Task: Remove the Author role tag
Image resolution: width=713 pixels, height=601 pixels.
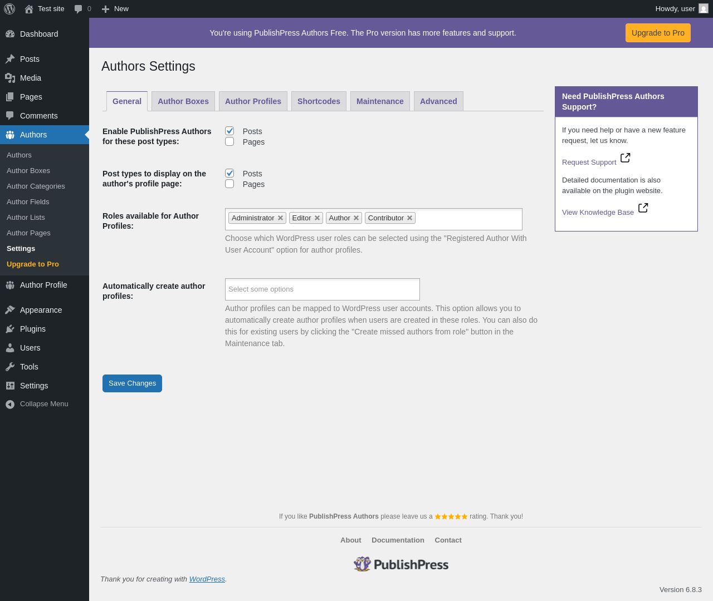Action: click(356, 218)
